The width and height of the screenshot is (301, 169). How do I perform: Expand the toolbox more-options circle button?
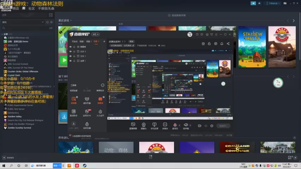tap(102, 85)
